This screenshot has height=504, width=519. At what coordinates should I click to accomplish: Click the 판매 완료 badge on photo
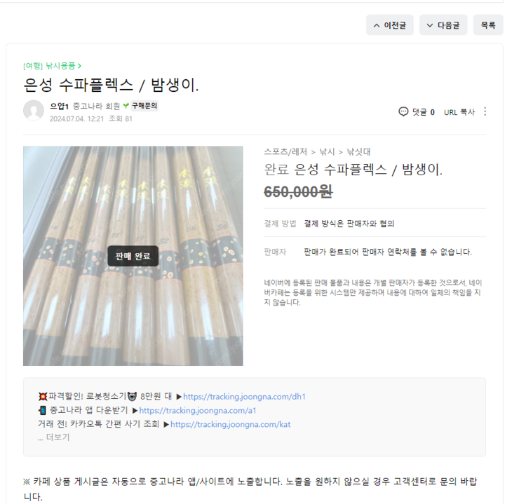point(133,256)
